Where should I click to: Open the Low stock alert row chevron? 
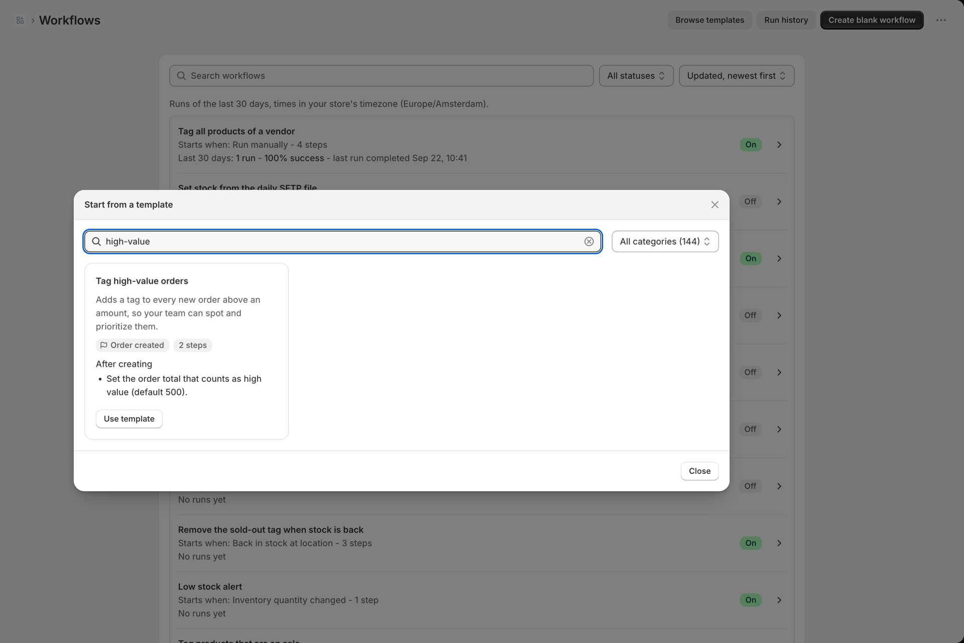(779, 600)
